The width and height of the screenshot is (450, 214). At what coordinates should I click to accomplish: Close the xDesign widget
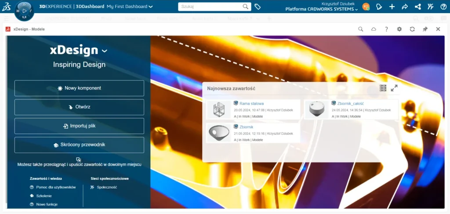[438, 29]
